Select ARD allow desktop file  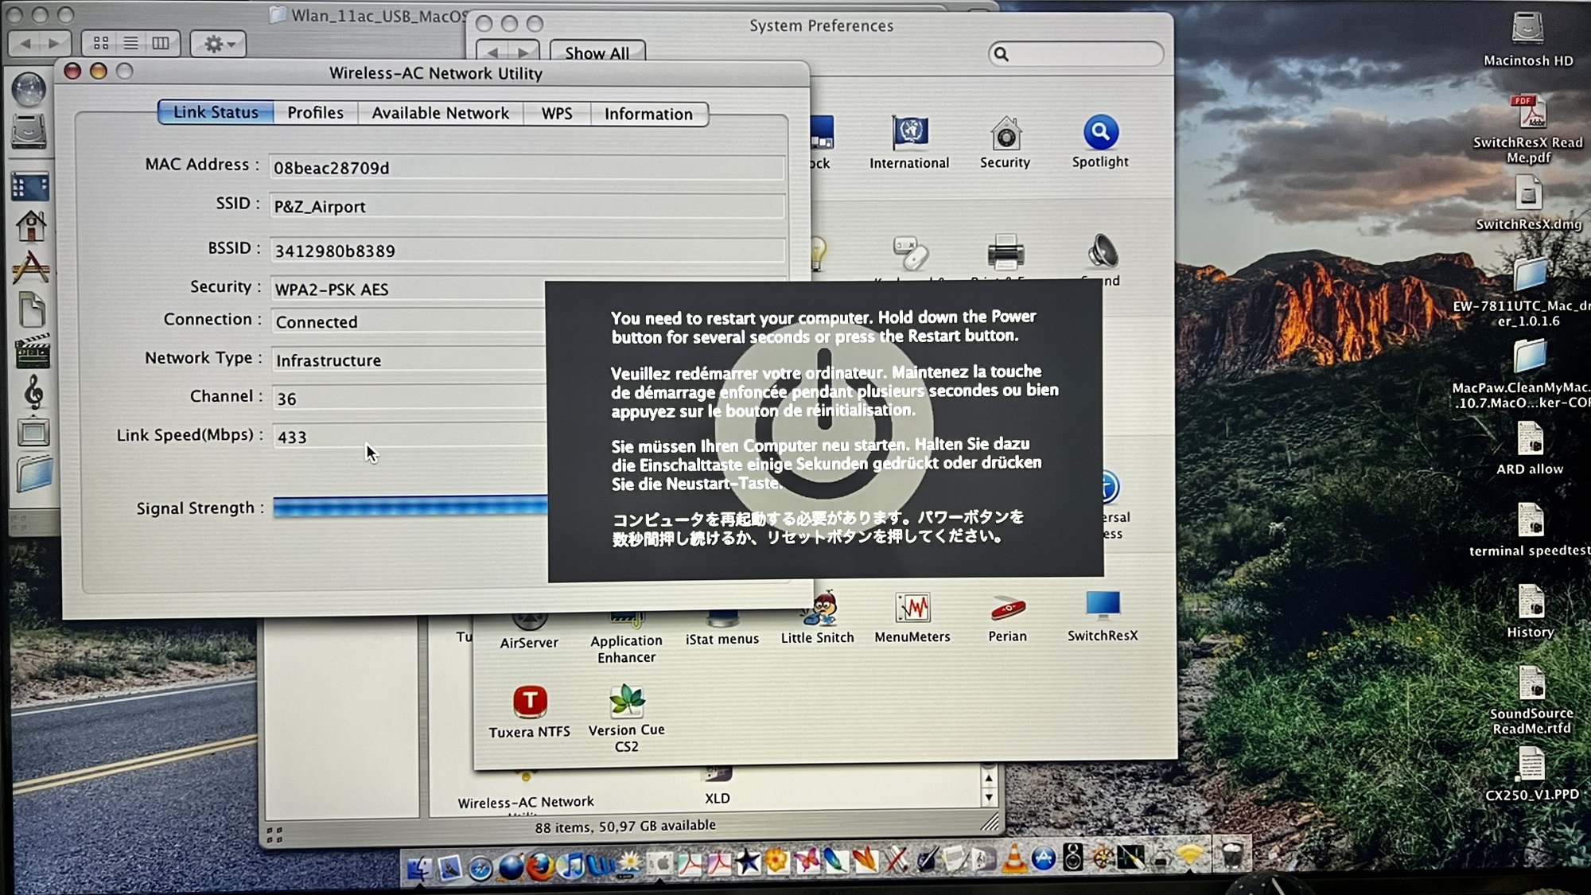pyautogui.click(x=1530, y=448)
